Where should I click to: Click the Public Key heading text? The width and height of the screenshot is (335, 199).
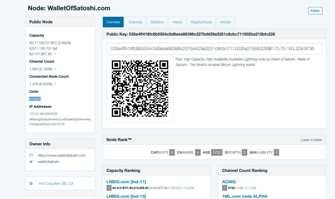(191, 34)
